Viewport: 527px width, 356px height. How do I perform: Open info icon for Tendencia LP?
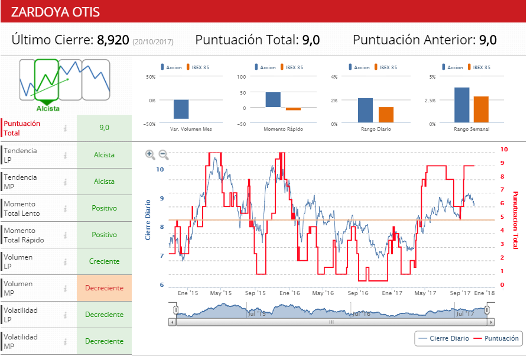click(66, 155)
